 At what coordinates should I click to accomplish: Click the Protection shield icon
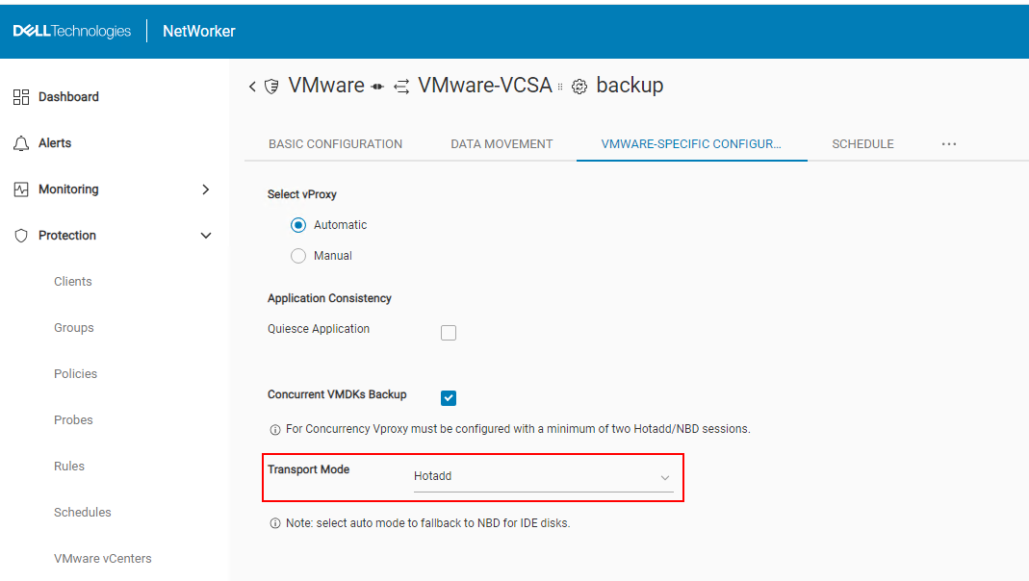coord(21,235)
